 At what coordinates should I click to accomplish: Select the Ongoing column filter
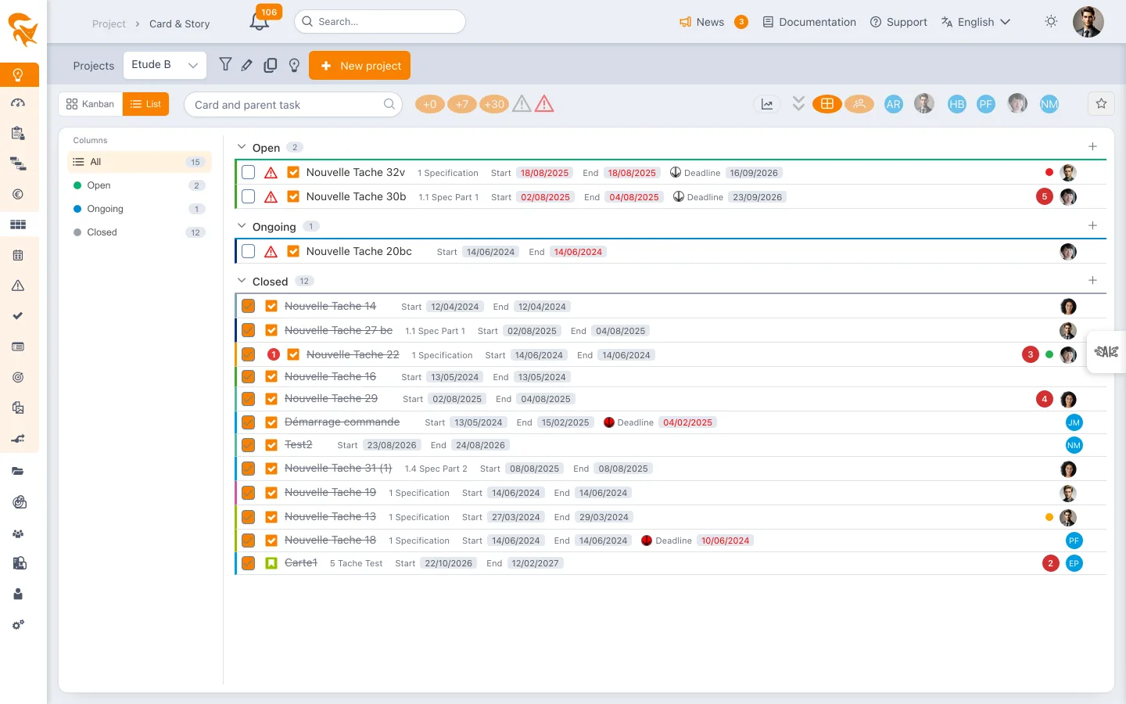139,209
